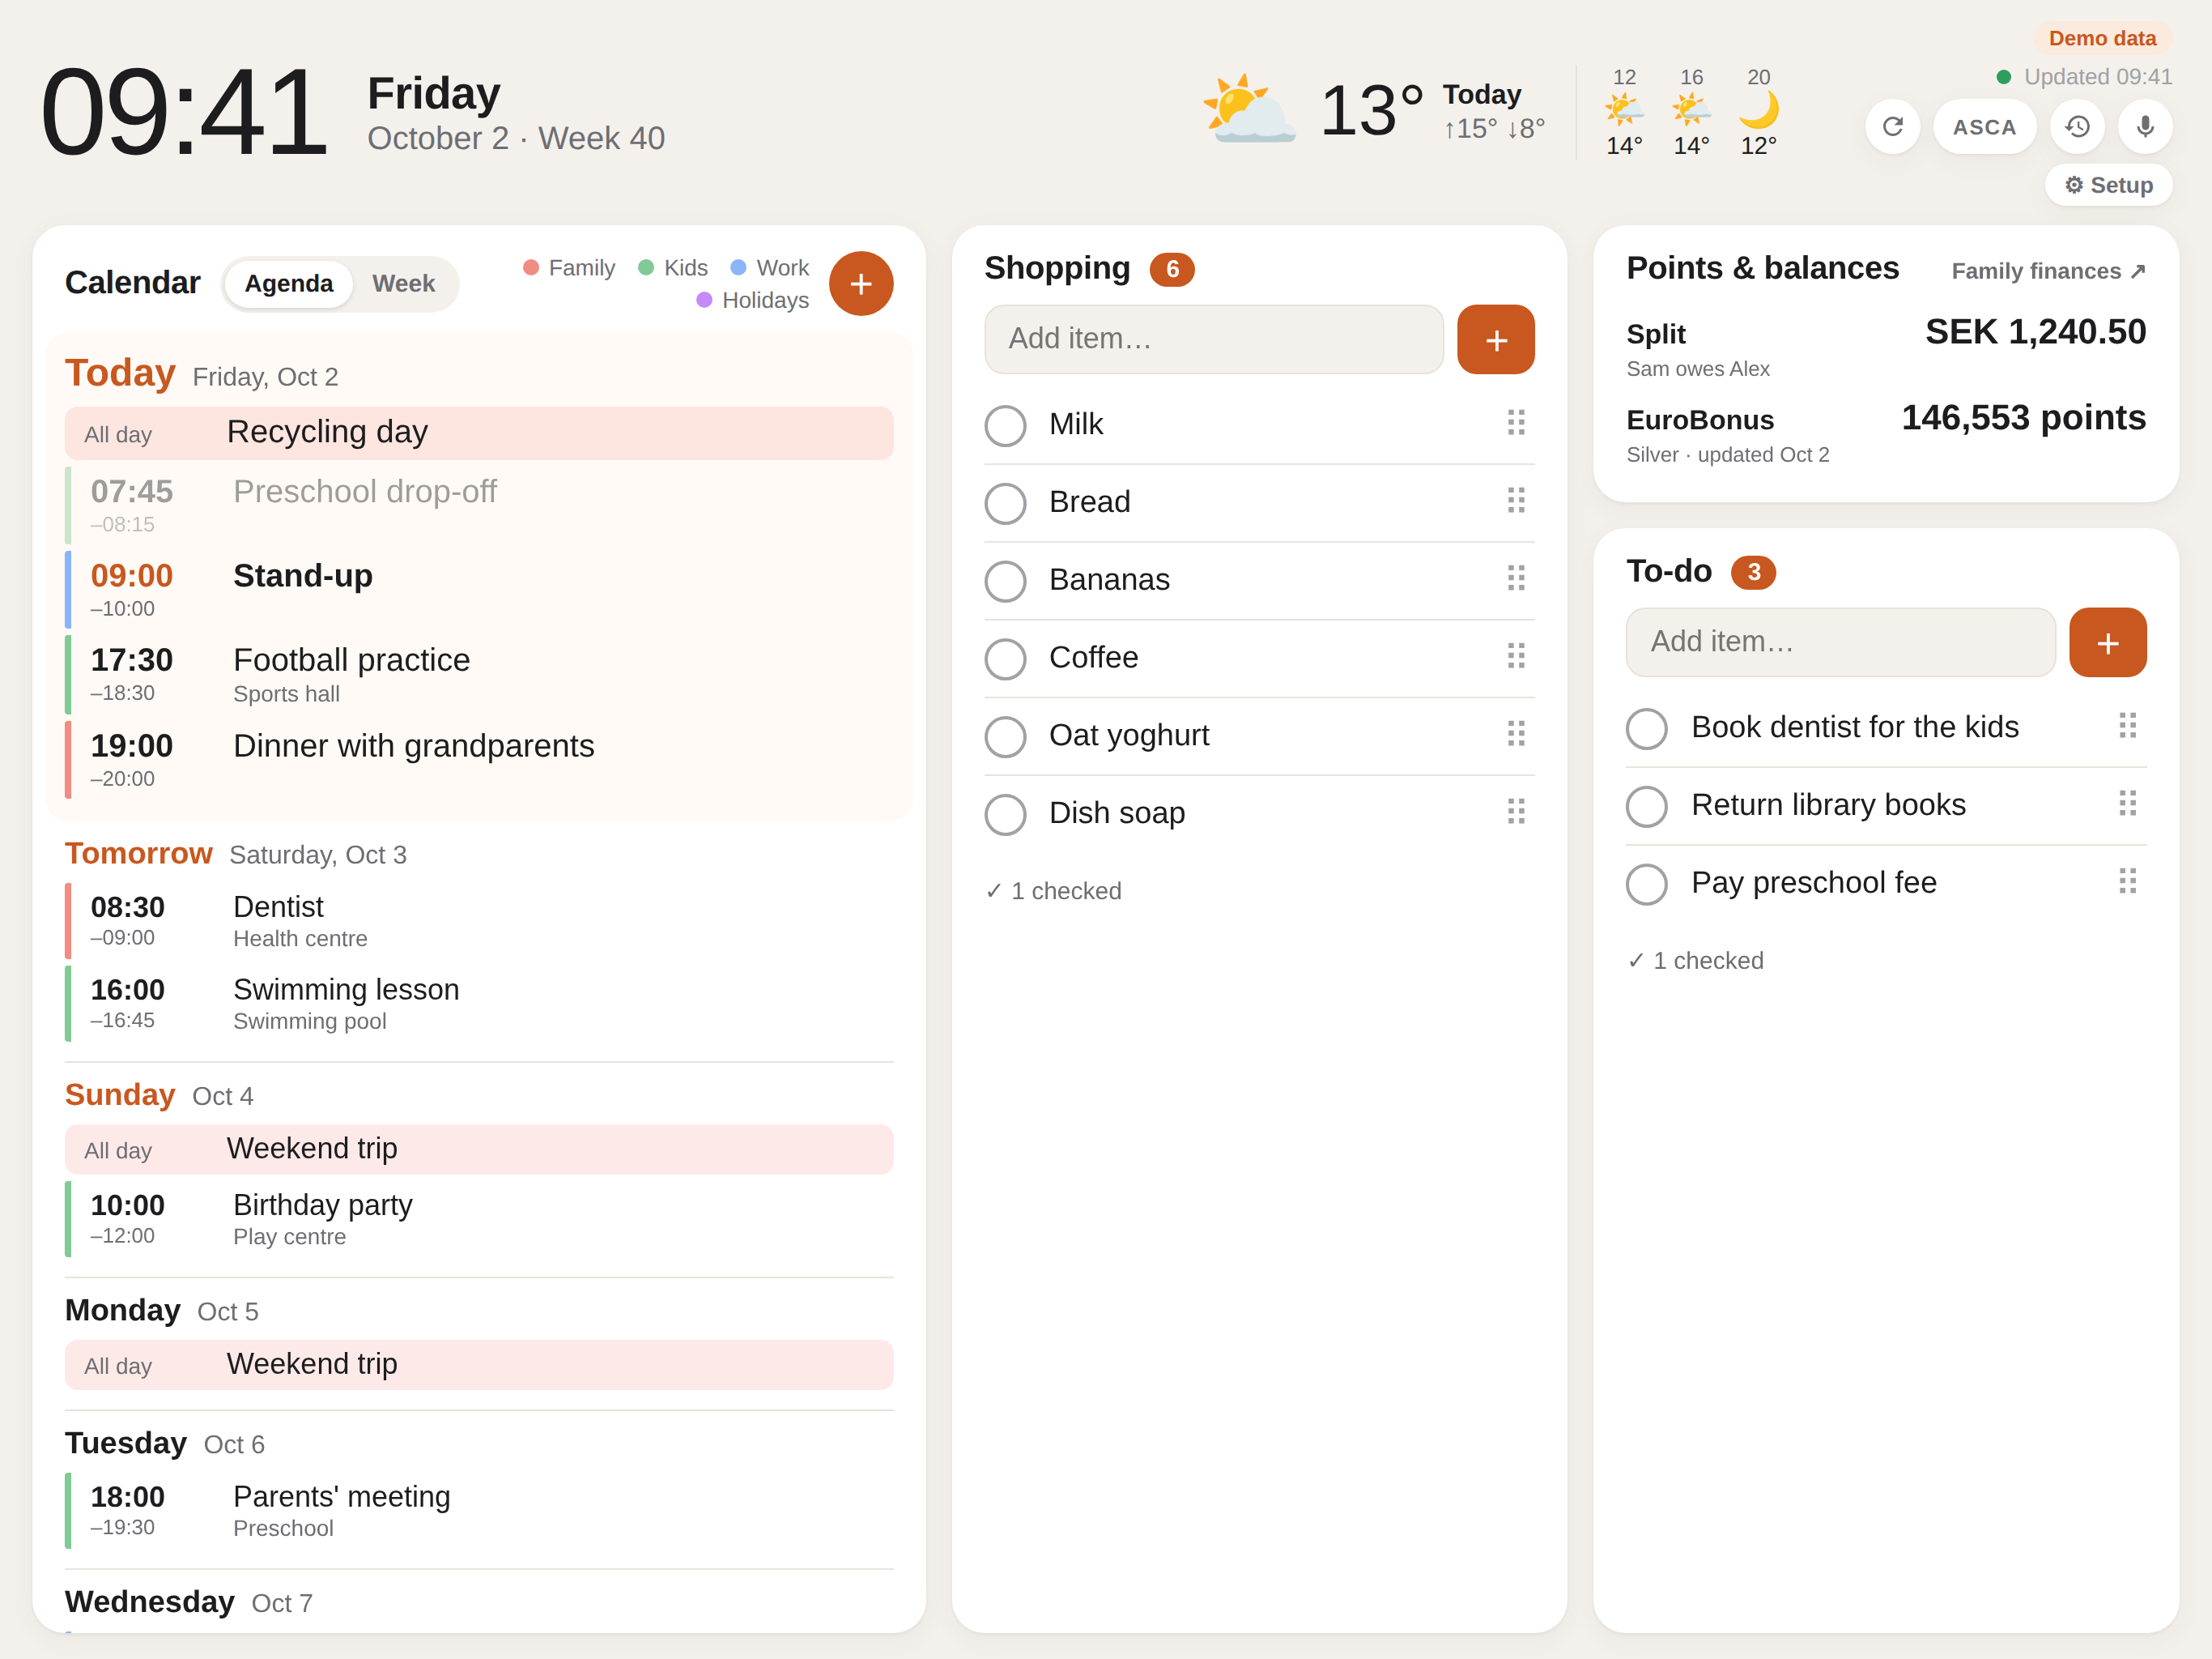
Task: Grab the drag handle for Coffee
Action: click(1515, 658)
